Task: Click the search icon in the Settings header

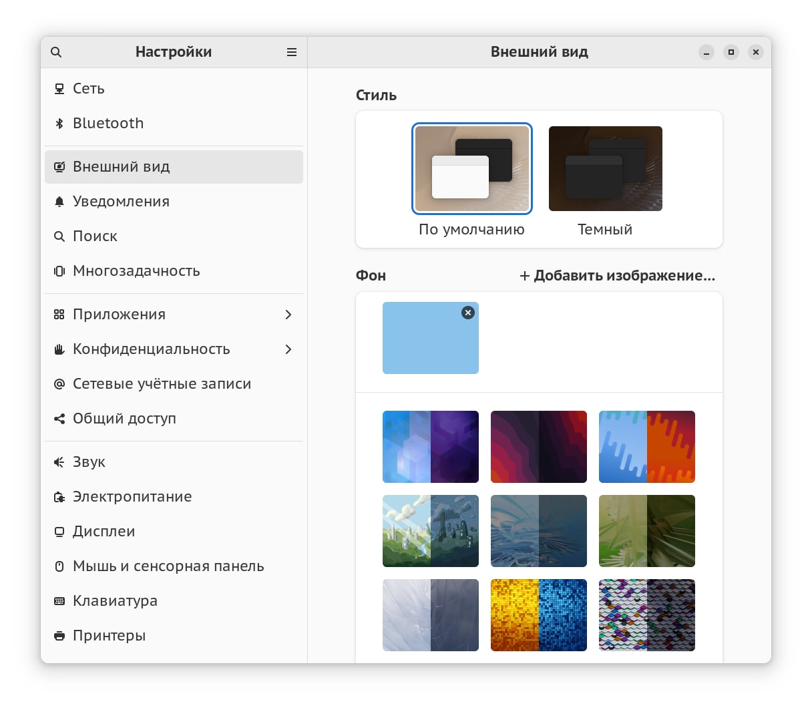Action: pyautogui.click(x=56, y=52)
